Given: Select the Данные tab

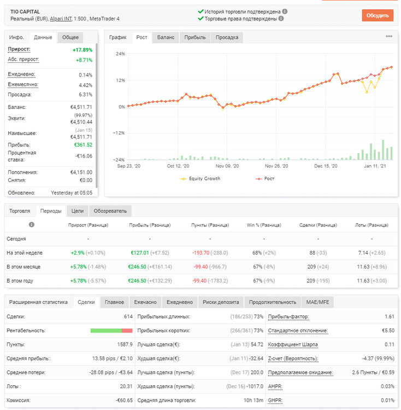Looking at the screenshot, I should tap(43, 37).
